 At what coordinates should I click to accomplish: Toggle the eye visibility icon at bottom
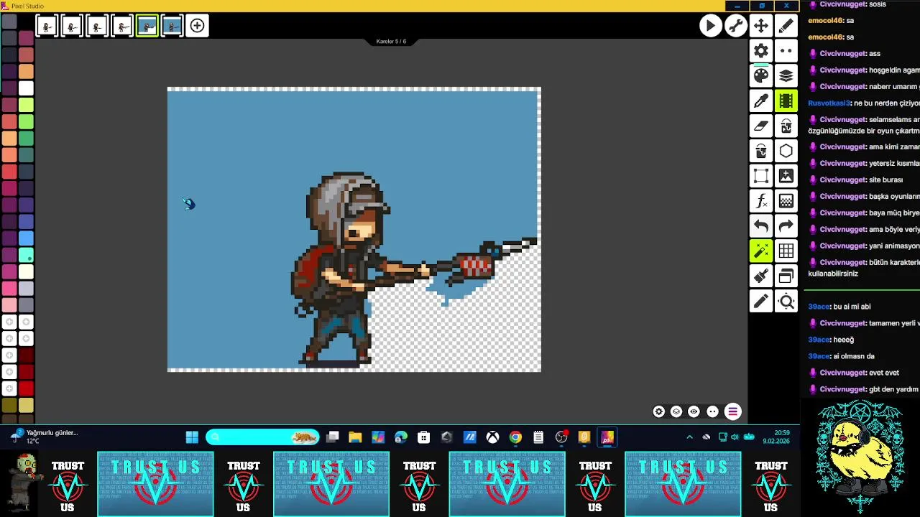(694, 411)
